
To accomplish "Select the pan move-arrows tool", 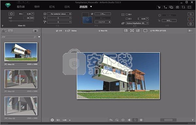I will point(123,120).
